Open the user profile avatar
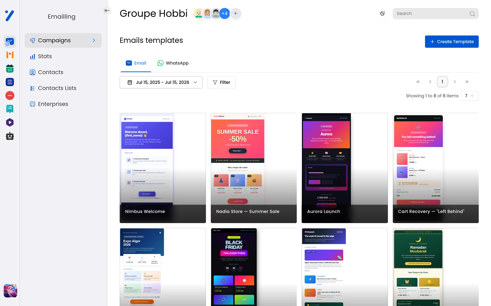The image size is (491, 306). (10, 291)
